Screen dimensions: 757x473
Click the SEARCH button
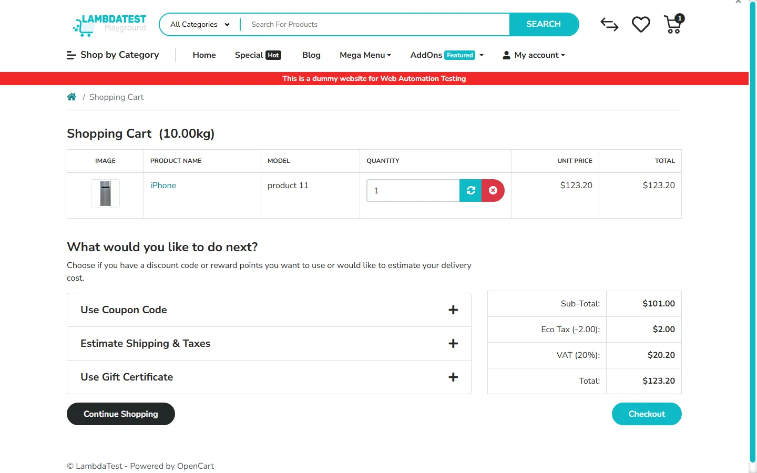coord(544,24)
